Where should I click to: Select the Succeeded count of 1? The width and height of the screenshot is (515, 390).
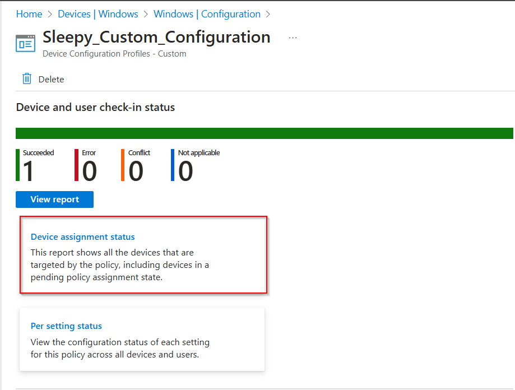point(29,171)
